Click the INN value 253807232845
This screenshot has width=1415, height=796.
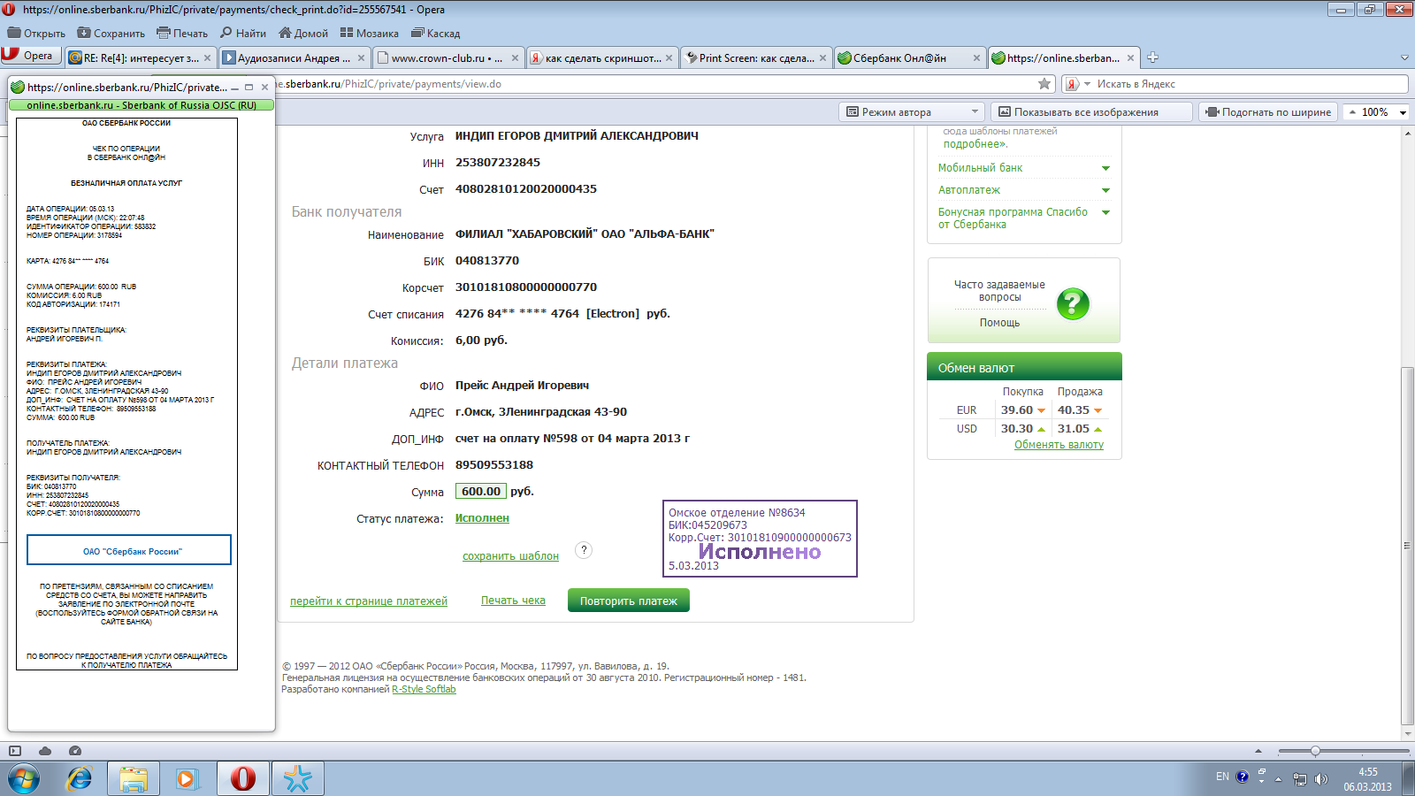pos(498,163)
